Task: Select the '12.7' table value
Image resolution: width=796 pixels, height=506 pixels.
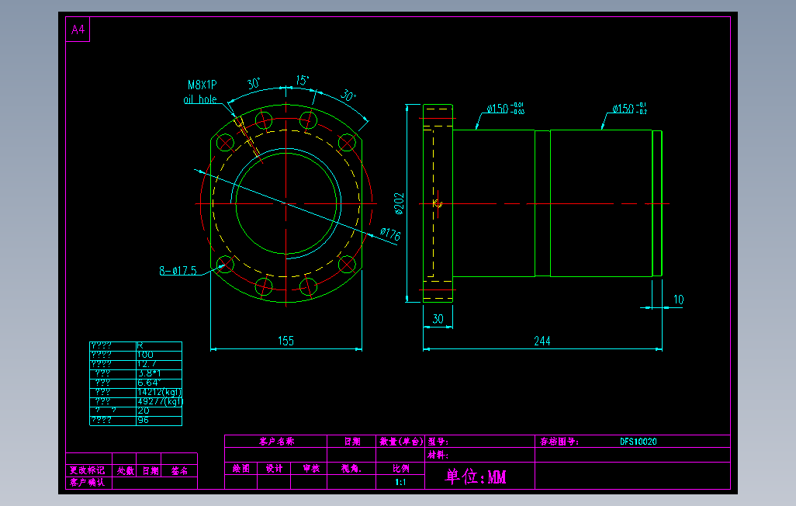Action: click(146, 364)
